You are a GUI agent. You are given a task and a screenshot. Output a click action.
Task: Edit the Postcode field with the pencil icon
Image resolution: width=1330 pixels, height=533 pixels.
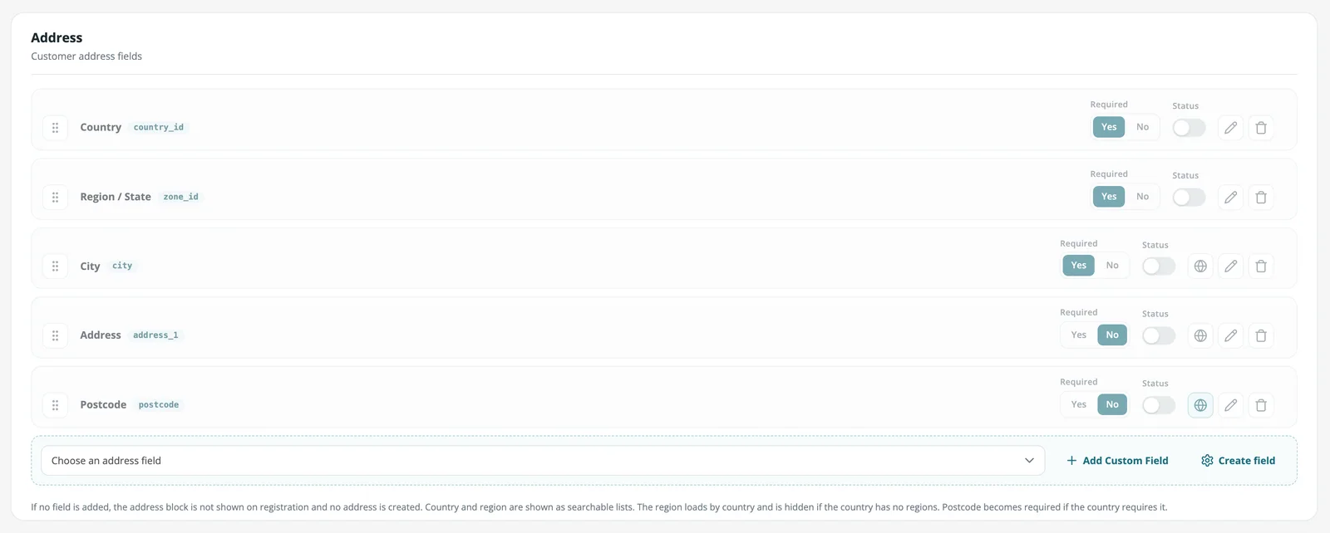click(x=1230, y=405)
